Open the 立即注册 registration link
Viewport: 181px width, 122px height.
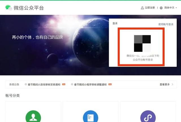(x=150, y=8)
